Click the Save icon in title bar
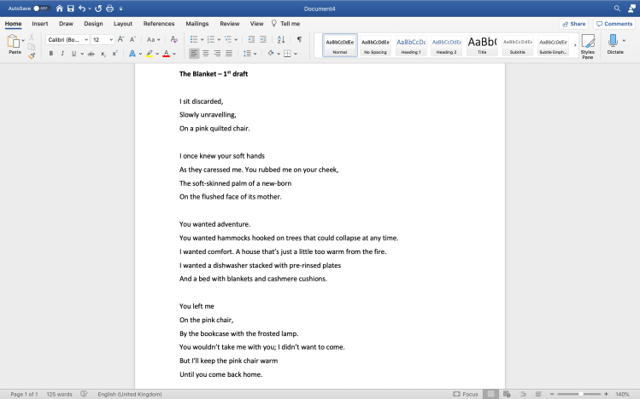This screenshot has height=399, width=640. (71, 9)
